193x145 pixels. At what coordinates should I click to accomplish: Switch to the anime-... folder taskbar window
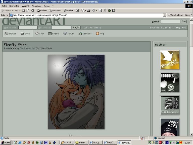(x=81, y=143)
